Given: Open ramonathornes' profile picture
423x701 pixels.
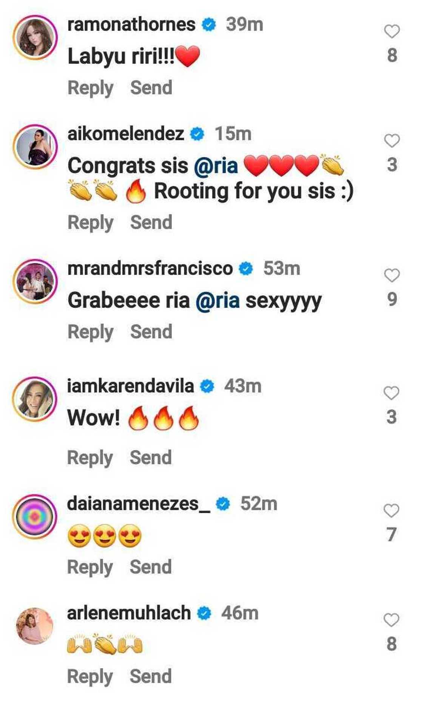Looking at the screenshot, I should click(35, 37).
